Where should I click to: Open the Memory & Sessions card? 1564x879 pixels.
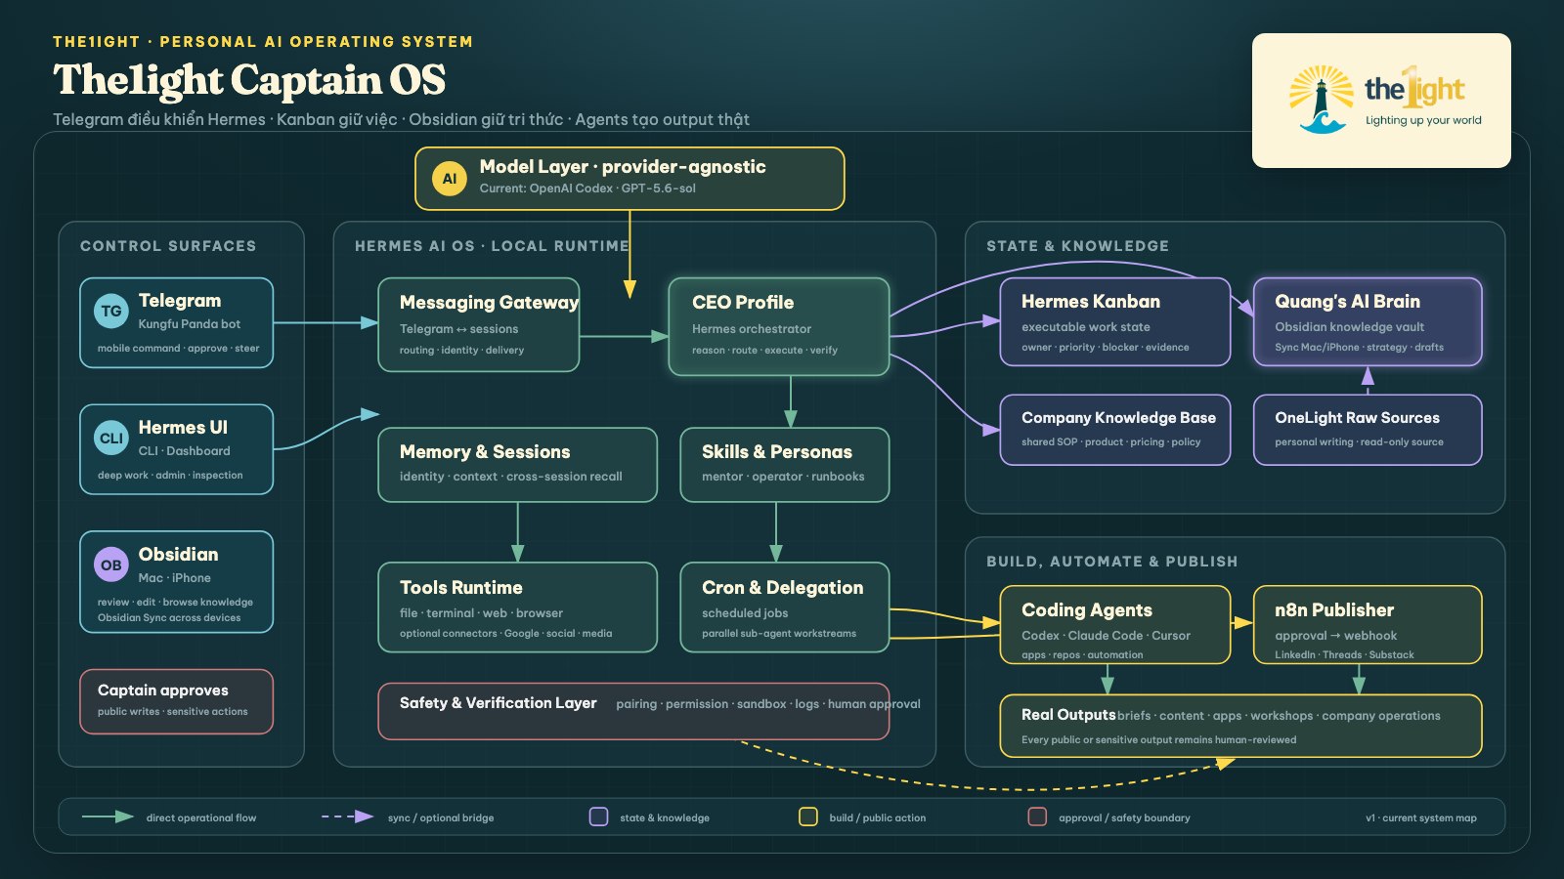[517, 465]
